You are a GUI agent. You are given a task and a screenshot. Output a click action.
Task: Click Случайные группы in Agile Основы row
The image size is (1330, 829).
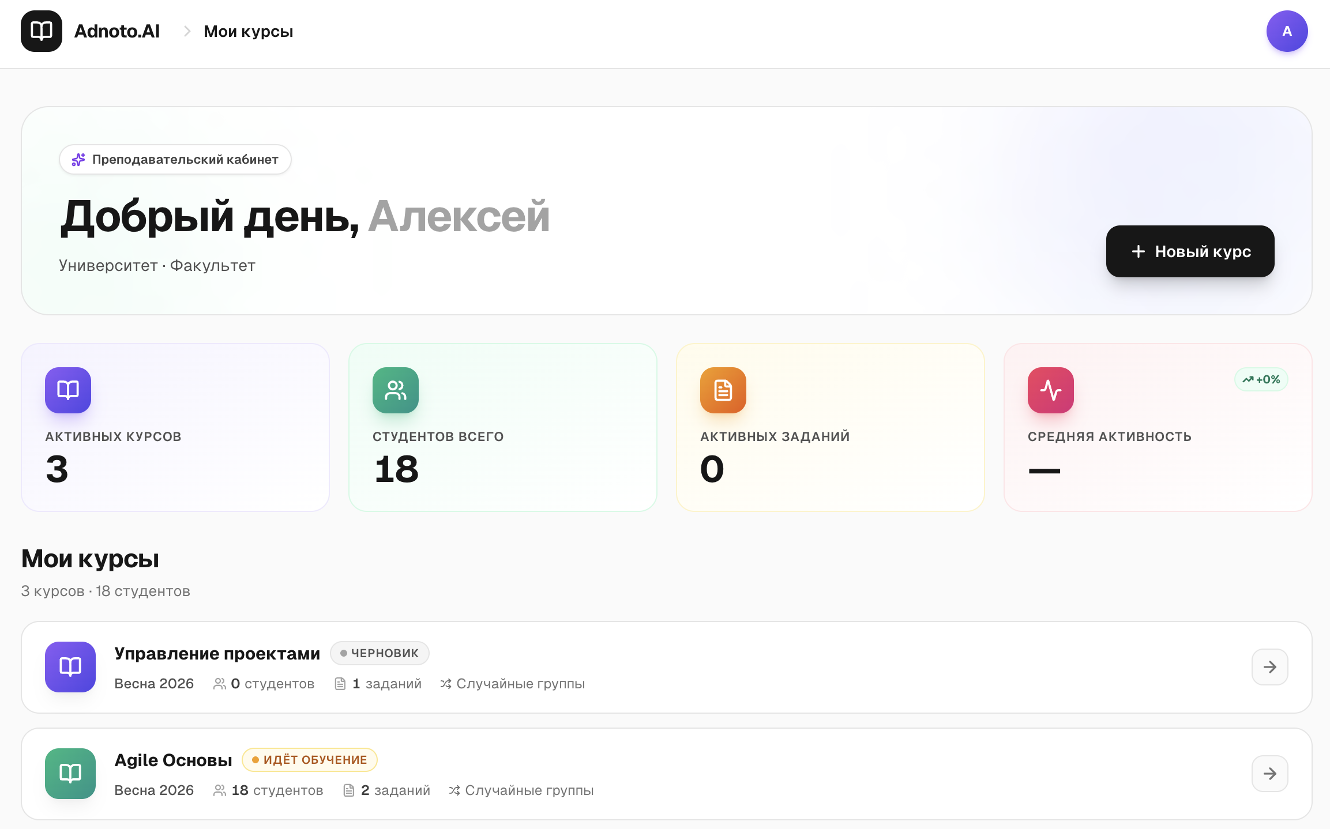(x=529, y=790)
